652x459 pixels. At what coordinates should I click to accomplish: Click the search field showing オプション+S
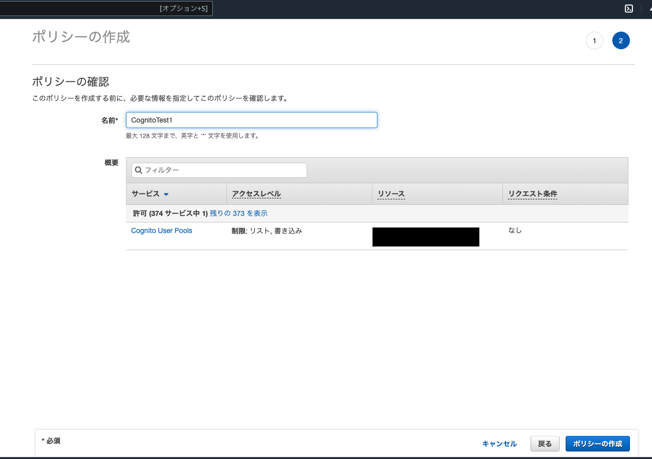click(x=106, y=9)
